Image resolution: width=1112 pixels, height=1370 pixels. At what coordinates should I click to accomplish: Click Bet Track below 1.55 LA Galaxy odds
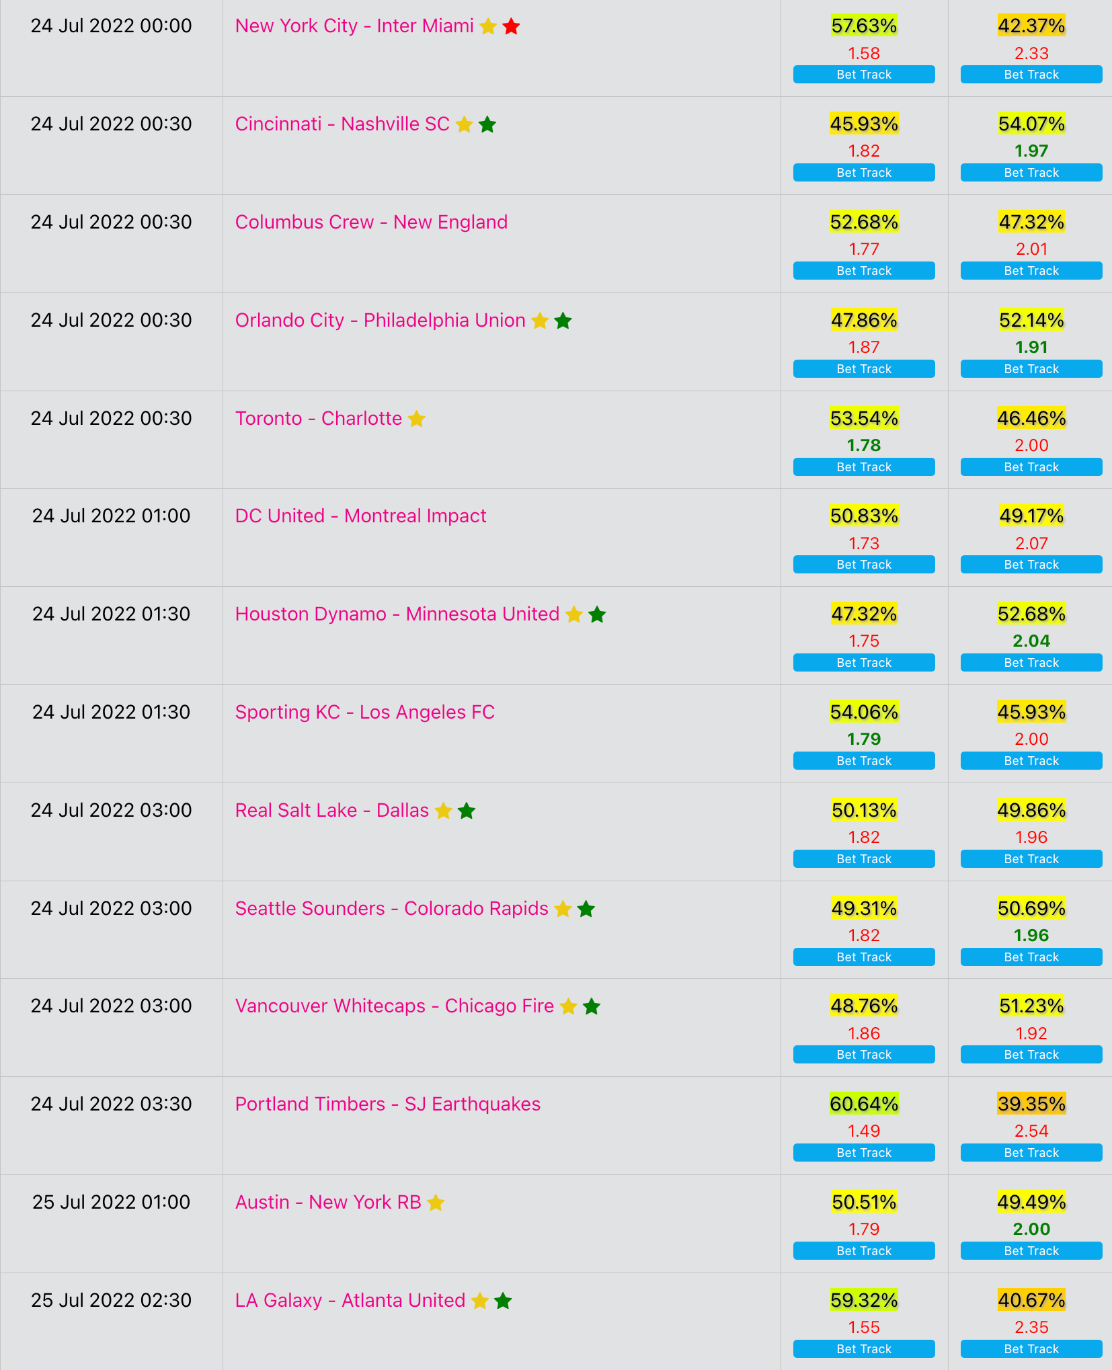pyautogui.click(x=864, y=1349)
